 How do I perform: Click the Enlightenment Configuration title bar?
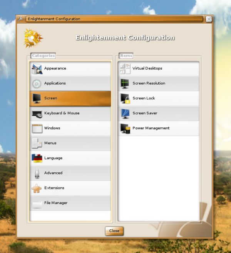click(x=114, y=19)
